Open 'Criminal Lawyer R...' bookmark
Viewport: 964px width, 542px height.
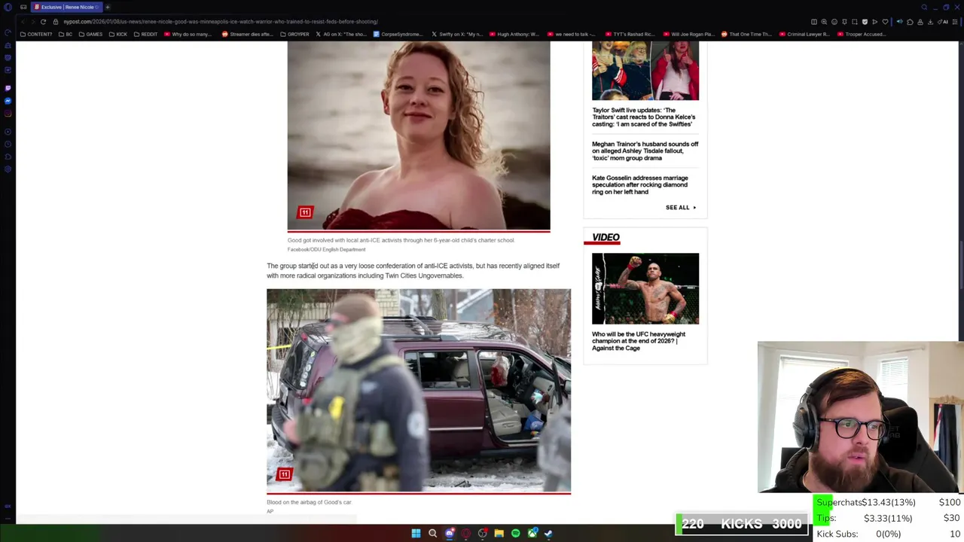pyautogui.click(x=804, y=34)
